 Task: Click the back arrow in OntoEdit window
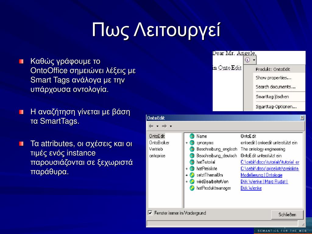(151, 126)
